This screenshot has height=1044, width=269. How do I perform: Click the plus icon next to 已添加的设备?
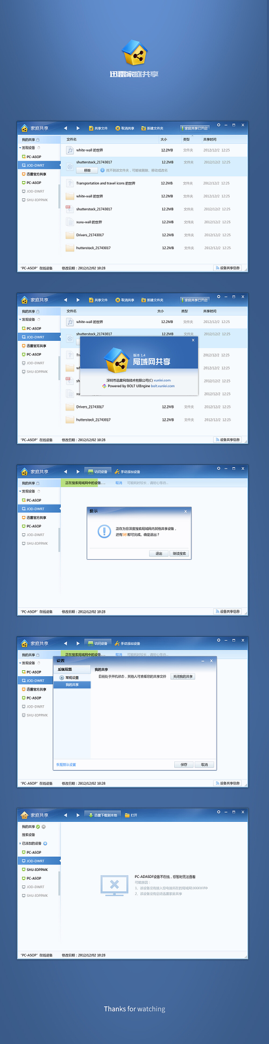[45, 843]
